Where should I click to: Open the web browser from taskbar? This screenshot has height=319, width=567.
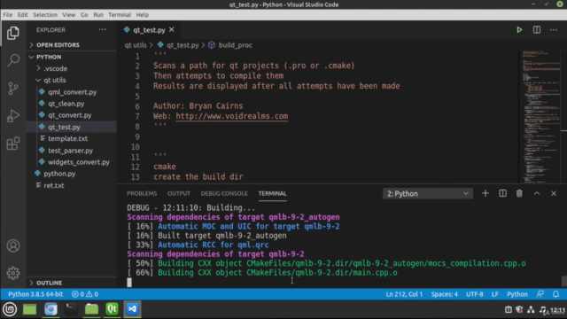pyautogui.click(x=50, y=309)
